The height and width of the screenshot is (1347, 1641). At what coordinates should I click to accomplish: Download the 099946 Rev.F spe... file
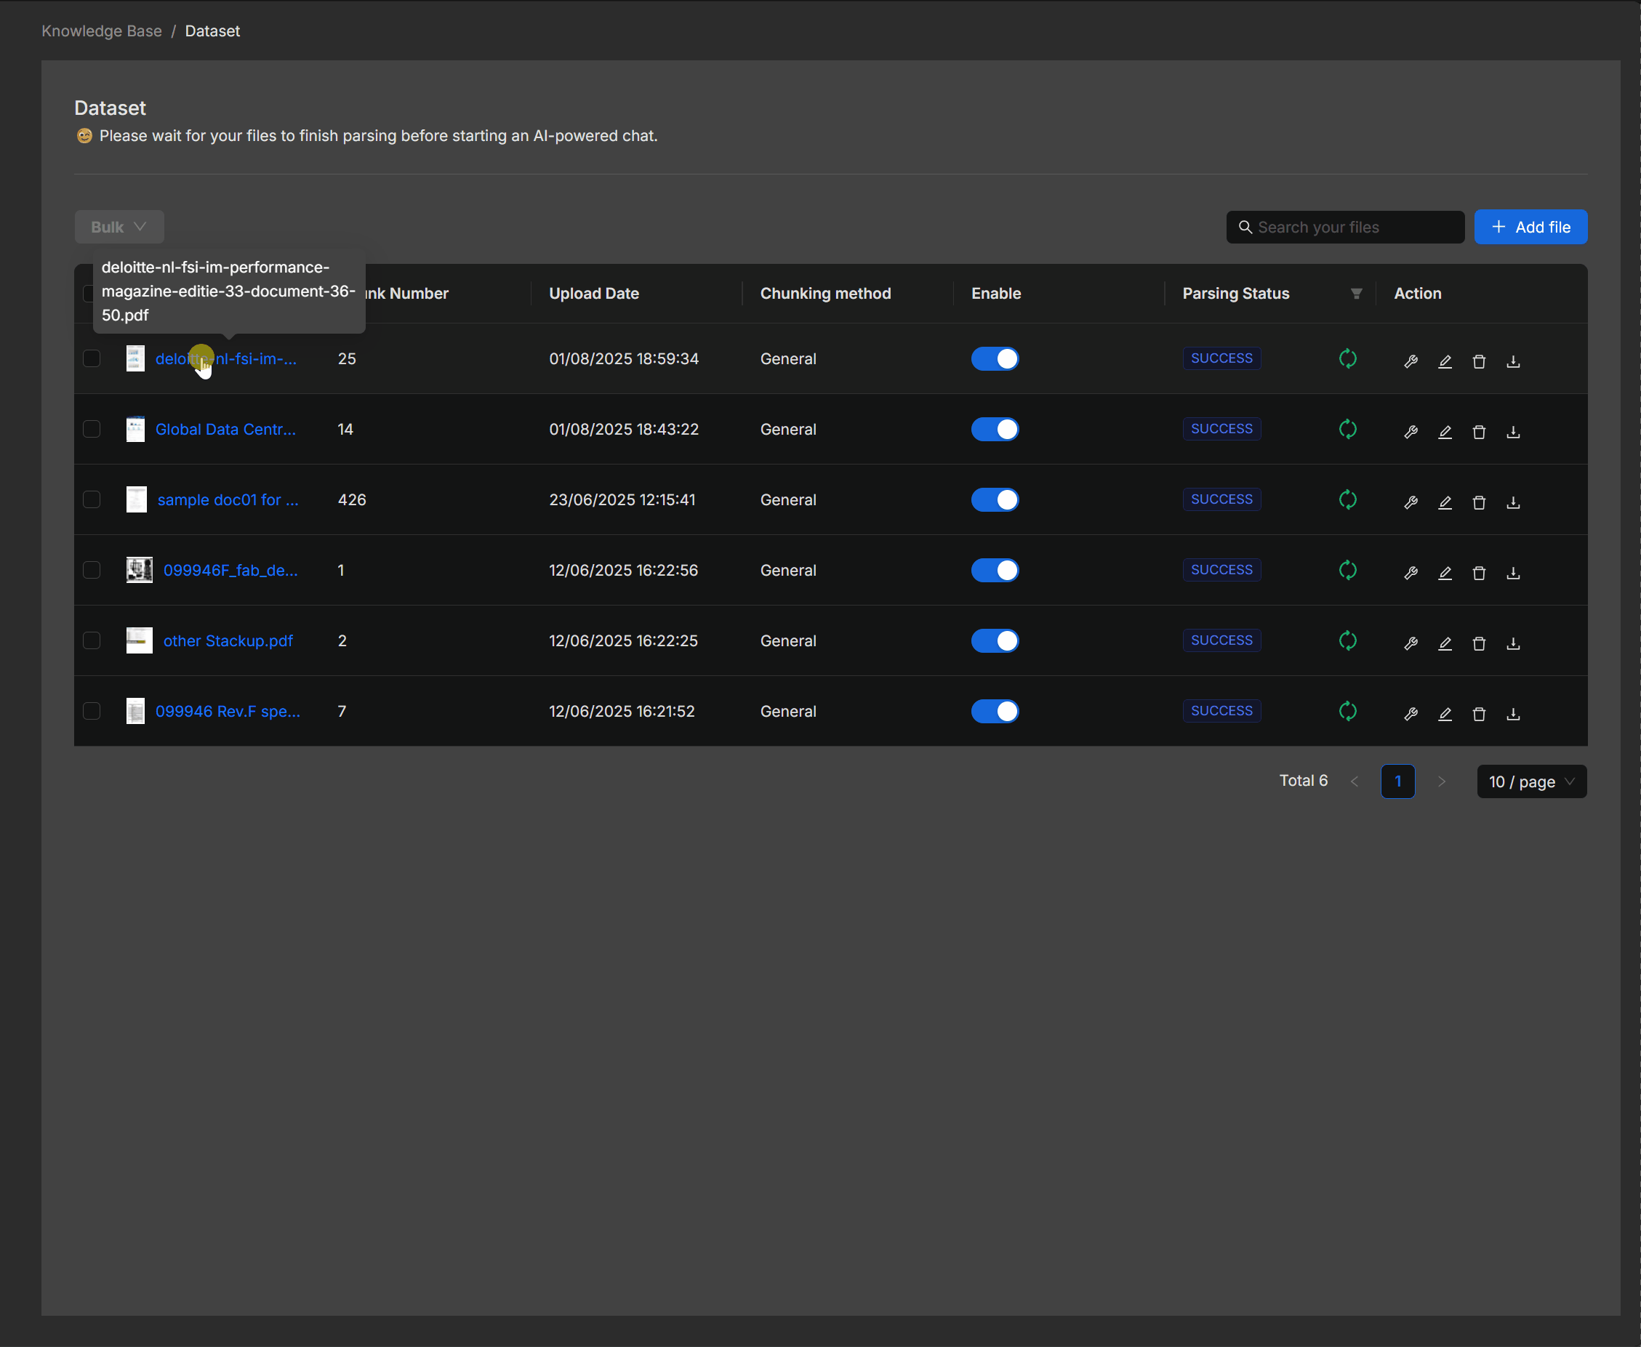click(x=1514, y=714)
